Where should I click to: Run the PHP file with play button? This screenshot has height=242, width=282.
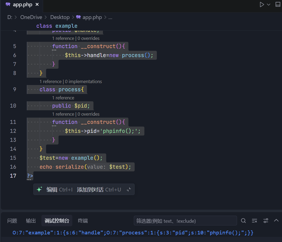[x=262, y=5]
